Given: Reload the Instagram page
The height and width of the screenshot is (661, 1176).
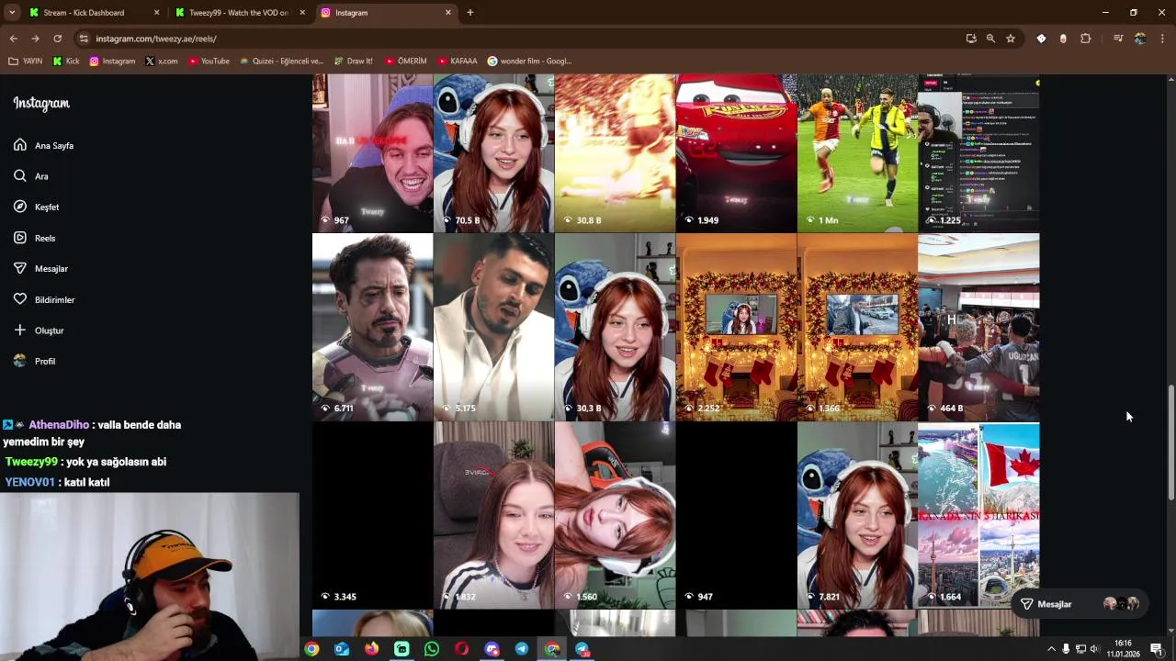Looking at the screenshot, I should [x=57, y=39].
